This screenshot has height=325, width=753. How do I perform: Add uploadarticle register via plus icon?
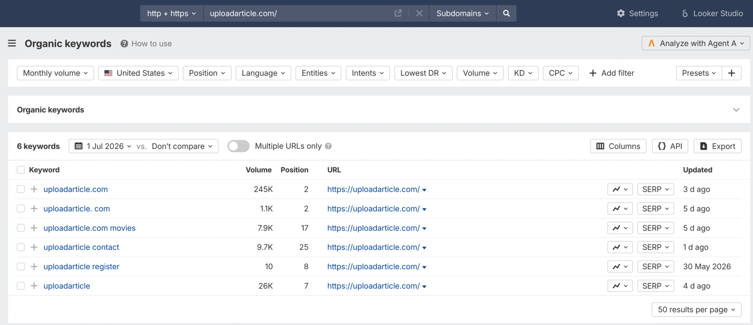[34, 266]
